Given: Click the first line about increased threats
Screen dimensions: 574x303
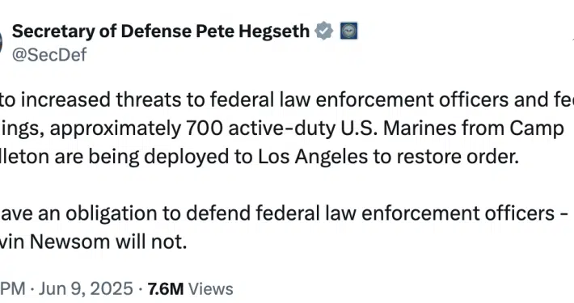Looking at the screenshot, I should pos(287,99).
